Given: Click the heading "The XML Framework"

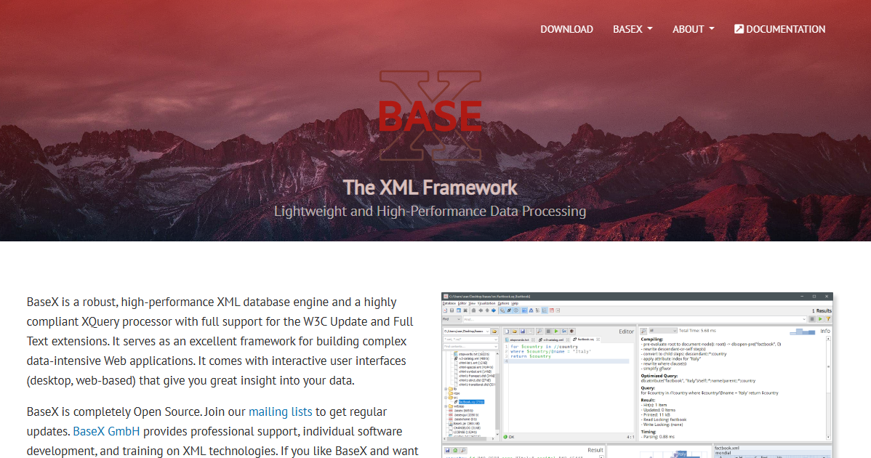Looking at the screenshot, I should pos(430,188).
